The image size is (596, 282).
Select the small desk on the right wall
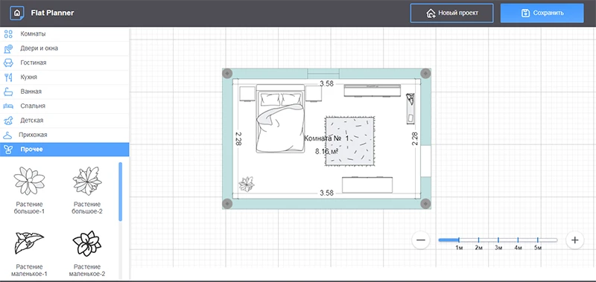pyautogui.click(x=410, y=109)
